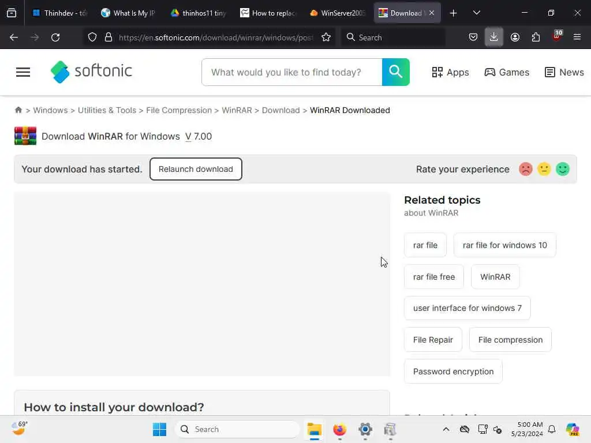Image resolution: width=591 pixels, height=443 pixels.
Task: Select File compression topic
Action: 510,340
